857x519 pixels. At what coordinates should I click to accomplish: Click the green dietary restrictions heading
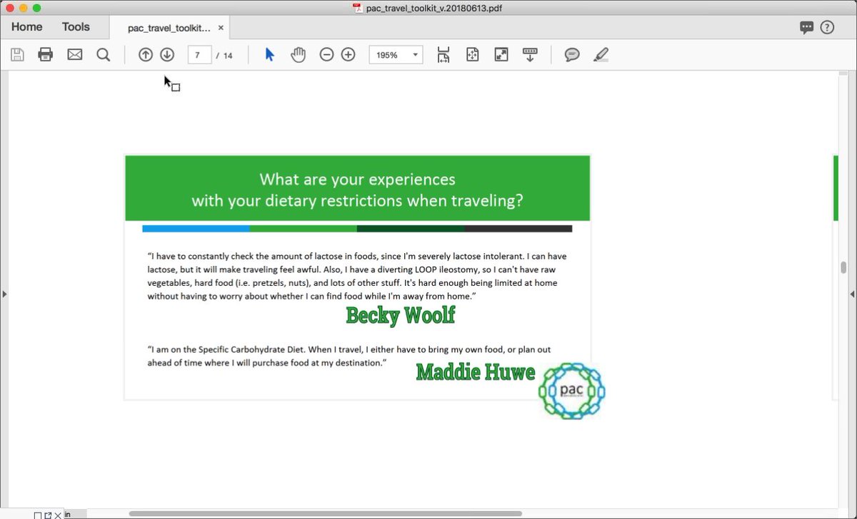(x=357, y=190)
